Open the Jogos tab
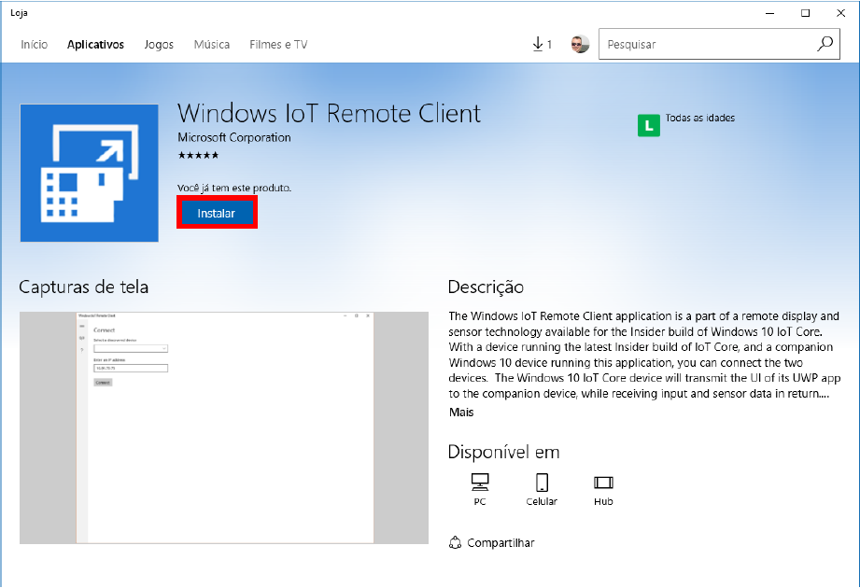This screenshot has width=860, height=588. (159, 45)
